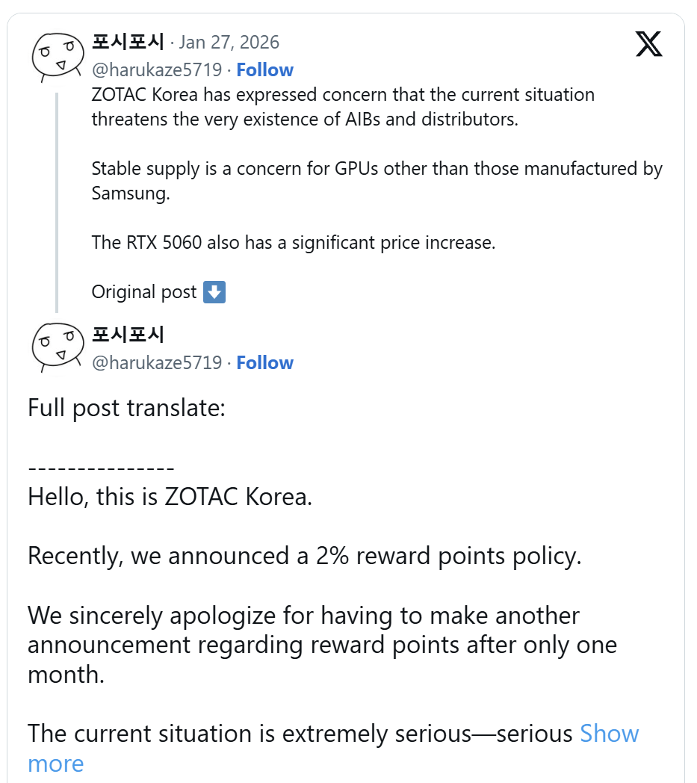
Task: Expand the tweet with Show more
Action: (x=609, y=734)
